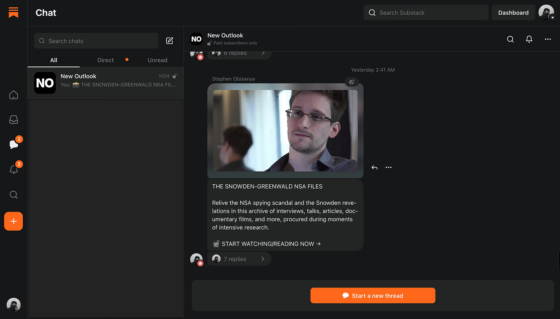Screen dimensions: 560x319
Task: Open the sidebar search magnifier
Action: pos(13,194)
